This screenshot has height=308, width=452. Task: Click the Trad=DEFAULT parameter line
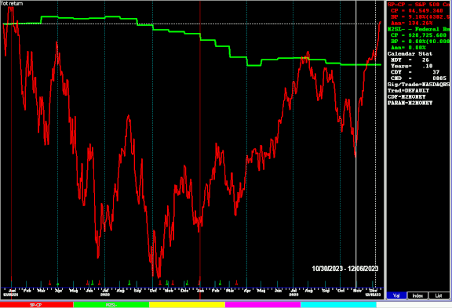click(x=408, y=91)
